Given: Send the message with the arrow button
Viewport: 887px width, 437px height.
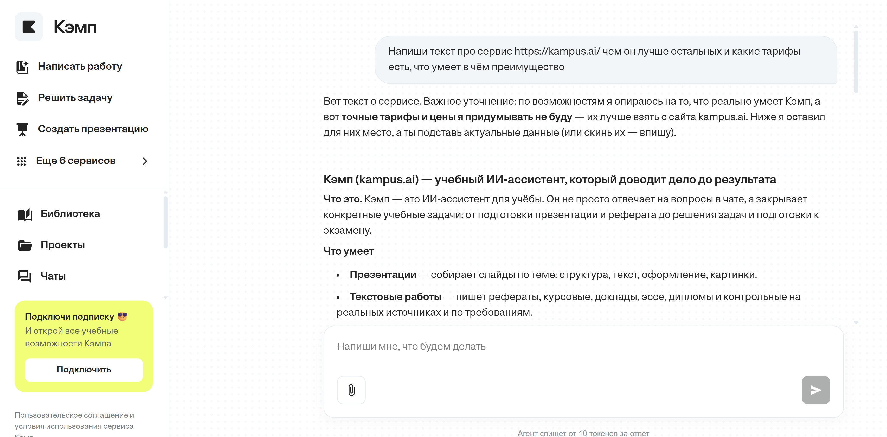Looking at the screenshot, I should coord(815,390).
